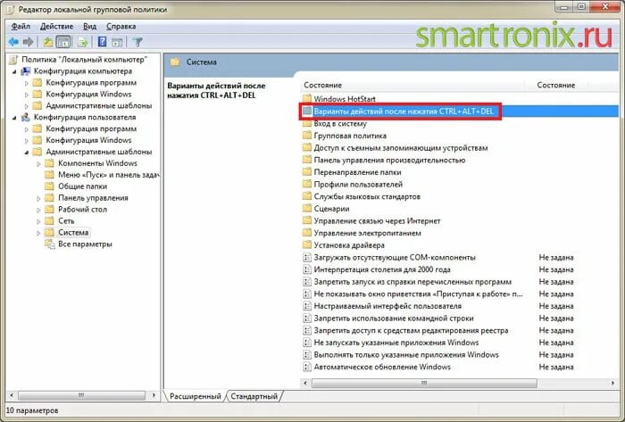
Task: Click the Windows HotStart folder icon
Action: 307,98
